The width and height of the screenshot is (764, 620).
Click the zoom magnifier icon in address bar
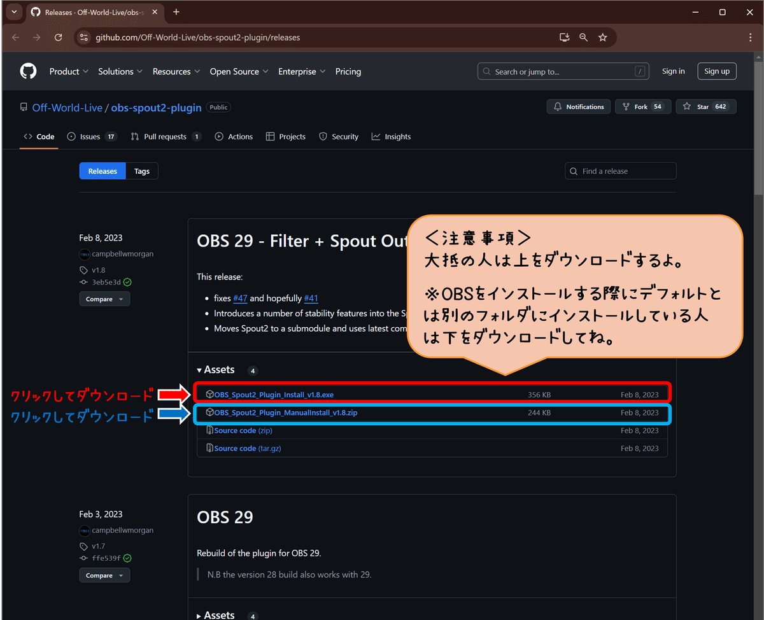pyautogui.click(x=583, y=38)
